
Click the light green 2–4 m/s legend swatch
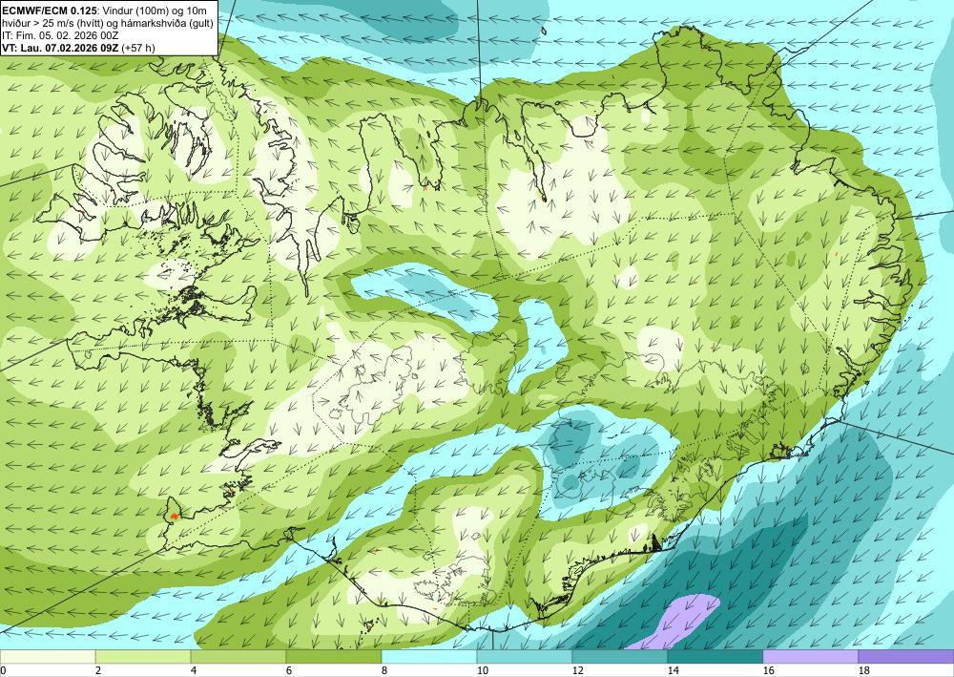coord(143,657)
